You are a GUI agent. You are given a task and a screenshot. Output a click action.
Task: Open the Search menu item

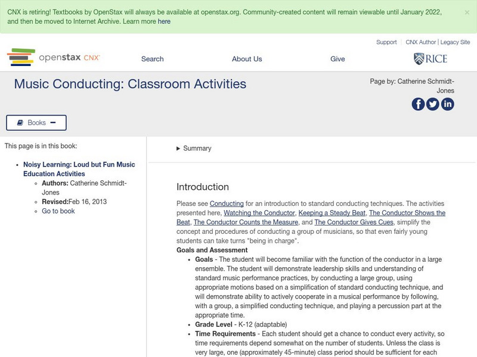[x=151, y=59]
